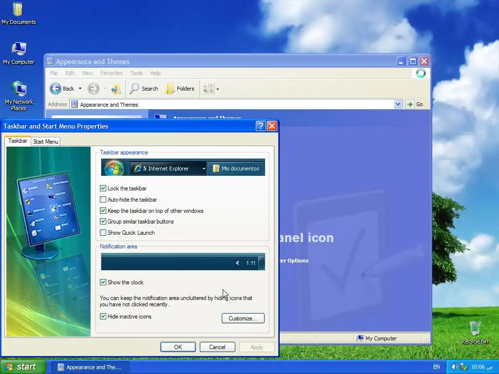The height and width of the screenshot is (374, 499).
Task: Open the Favorites menu
Action: (112, 73)
